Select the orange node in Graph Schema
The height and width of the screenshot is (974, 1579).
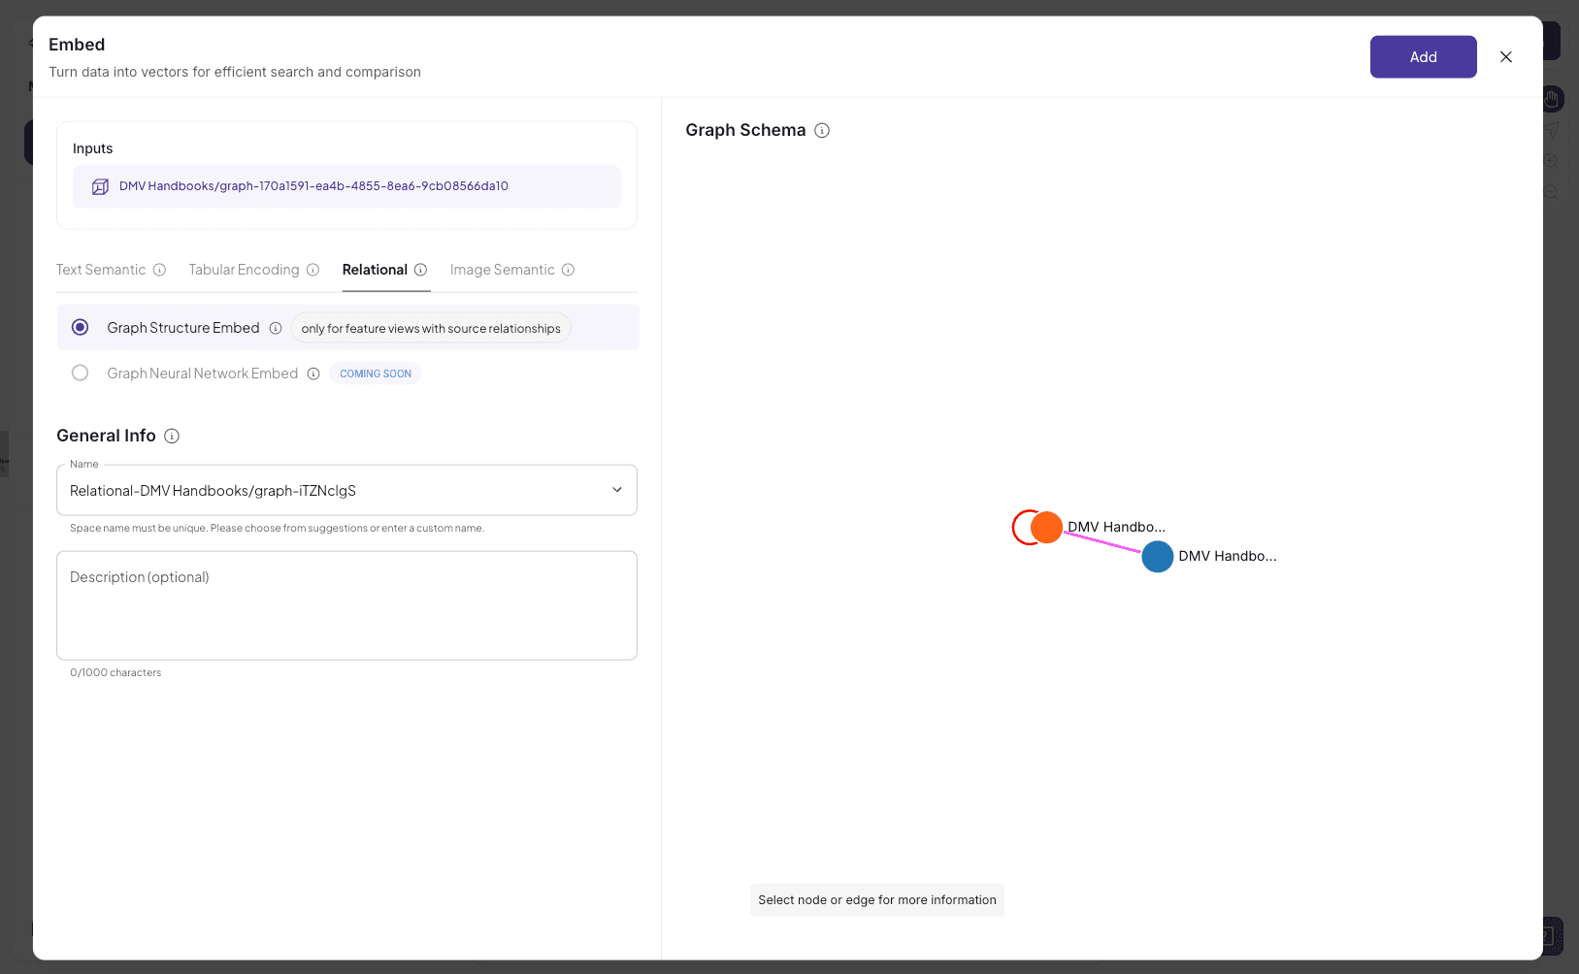pos(1045,527)
